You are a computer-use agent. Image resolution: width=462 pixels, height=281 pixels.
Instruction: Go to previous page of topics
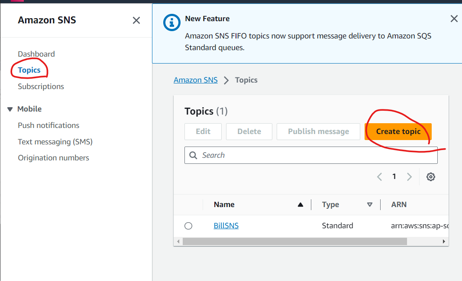(x=379, y=177)
